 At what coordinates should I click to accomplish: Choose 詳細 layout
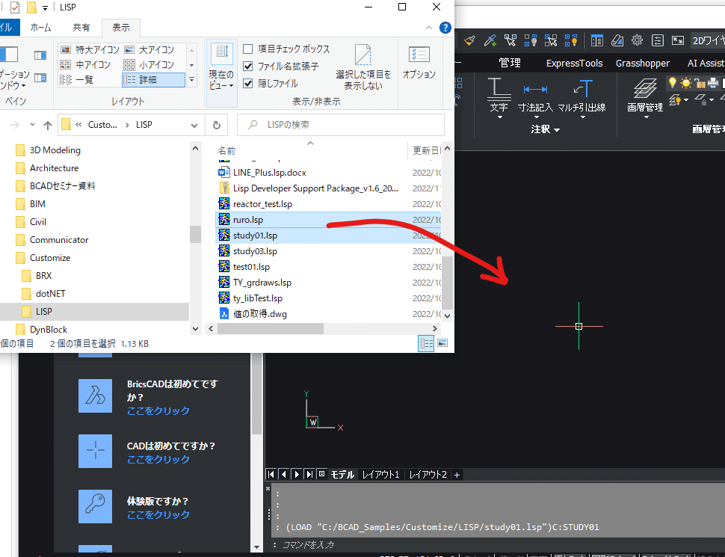[153, 79]
